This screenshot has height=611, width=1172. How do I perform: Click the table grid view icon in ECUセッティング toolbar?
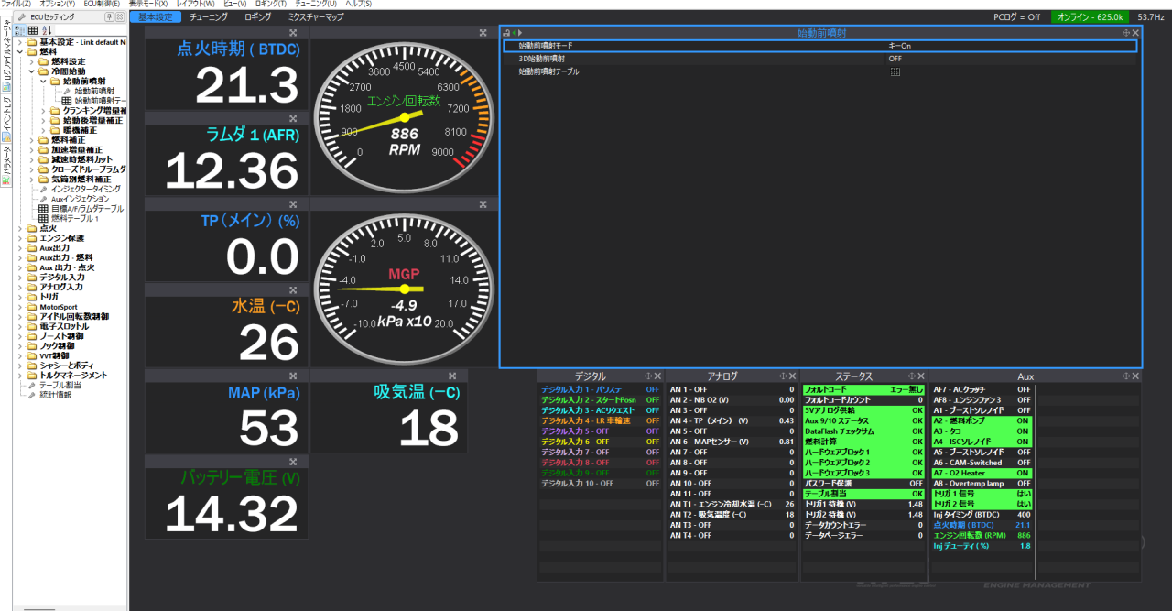point(33,30)
